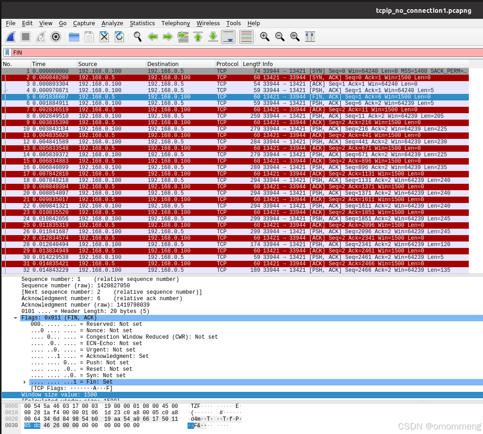Screen dimensions: 483x434
Task: Open the View menu
Action: click(x=46, y=23)
